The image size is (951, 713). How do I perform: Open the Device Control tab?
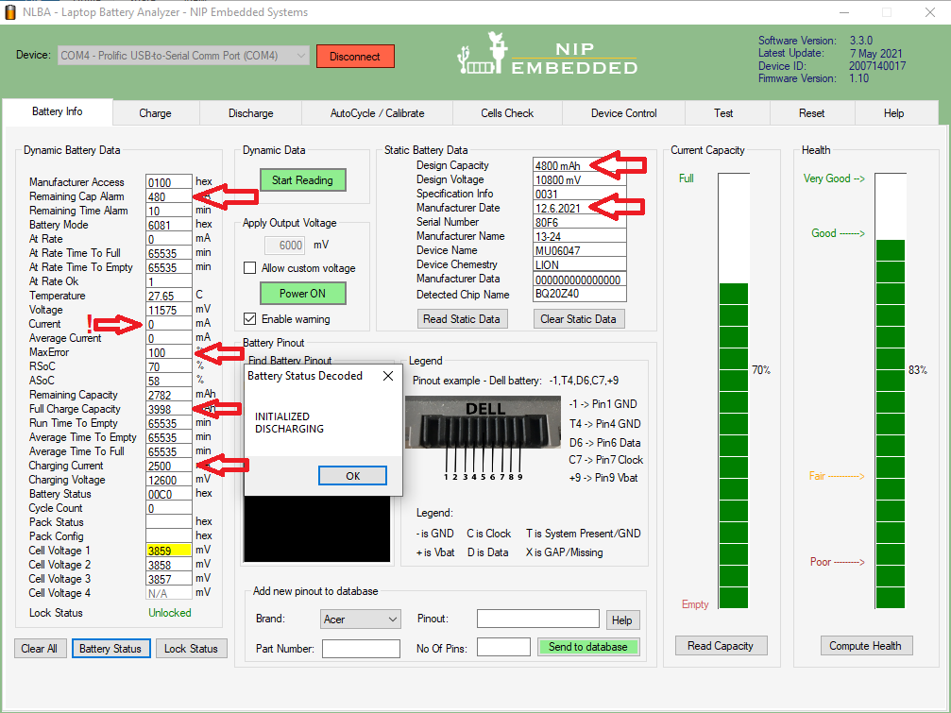(x=623, y=113)
